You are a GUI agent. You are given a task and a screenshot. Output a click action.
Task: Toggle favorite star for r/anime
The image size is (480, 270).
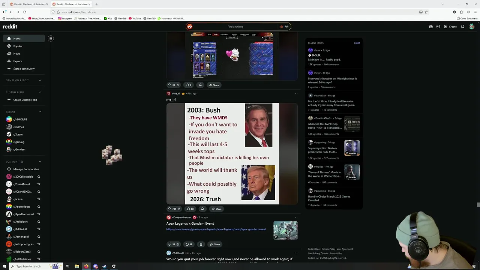coord(39,199)
